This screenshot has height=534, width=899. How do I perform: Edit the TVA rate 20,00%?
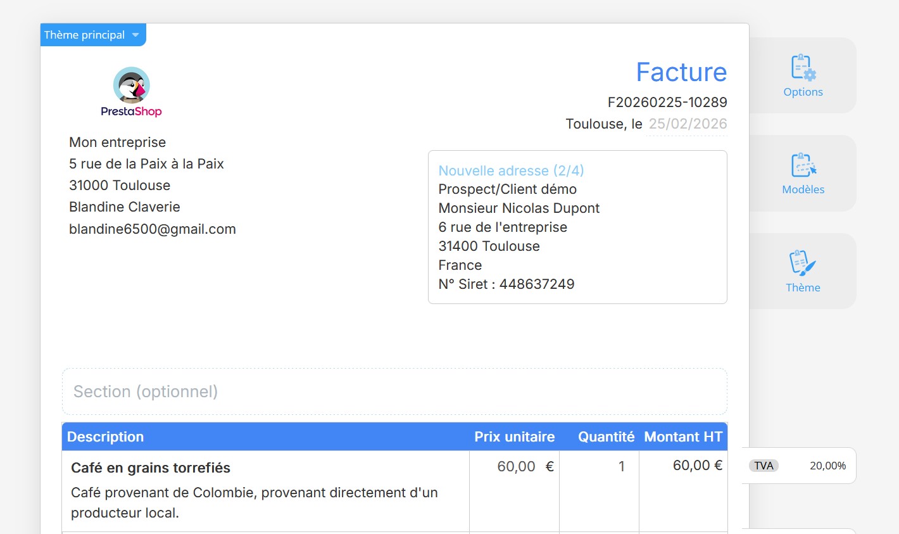pyautogui.click(x=827, y=466)
